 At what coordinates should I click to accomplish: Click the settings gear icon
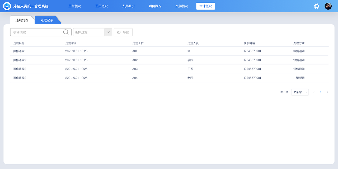point(316,6)
